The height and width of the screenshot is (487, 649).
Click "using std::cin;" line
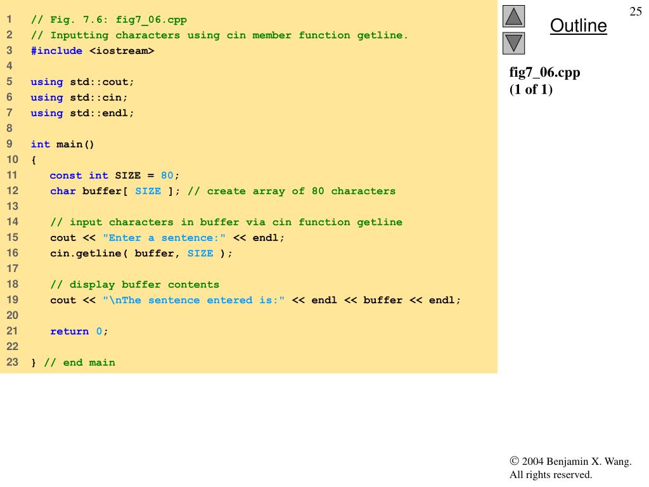coord(79,98)
